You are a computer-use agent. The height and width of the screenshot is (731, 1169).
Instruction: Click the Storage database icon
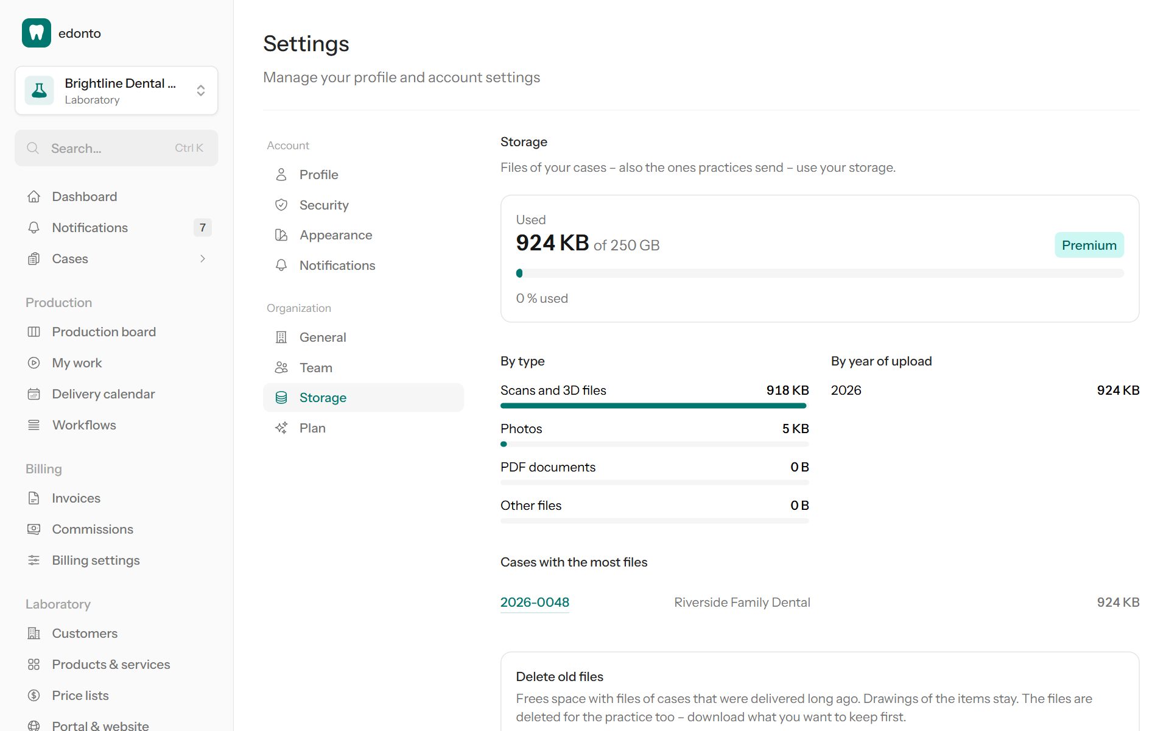click(281, 398)
